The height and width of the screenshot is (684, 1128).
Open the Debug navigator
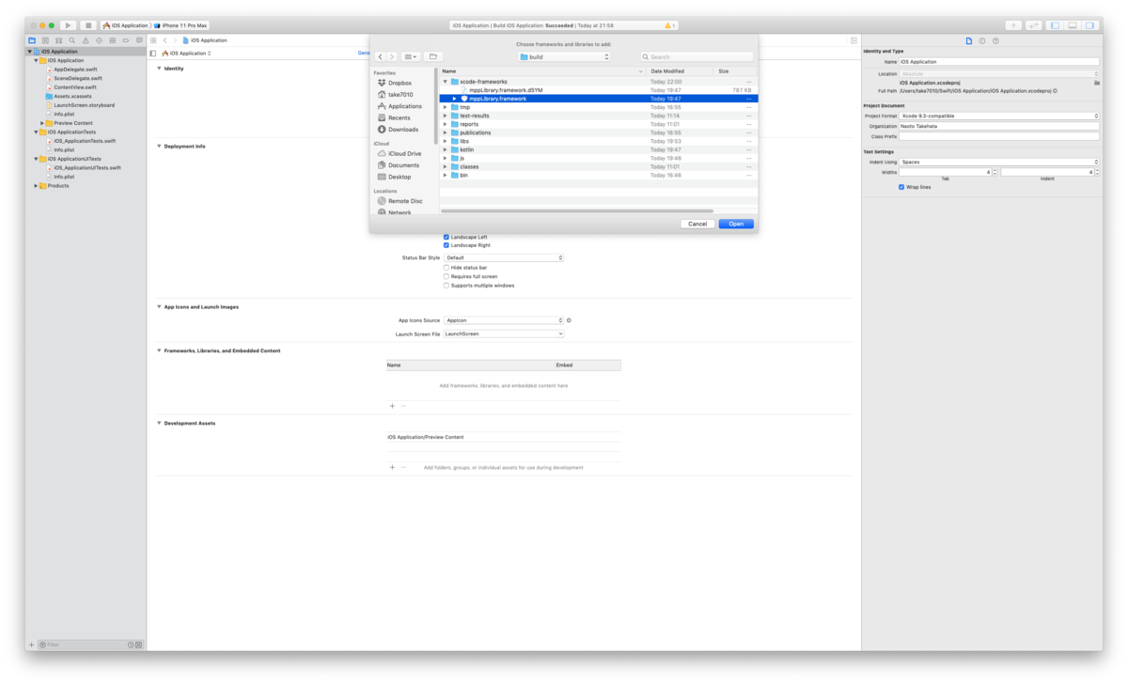point(113,40)
